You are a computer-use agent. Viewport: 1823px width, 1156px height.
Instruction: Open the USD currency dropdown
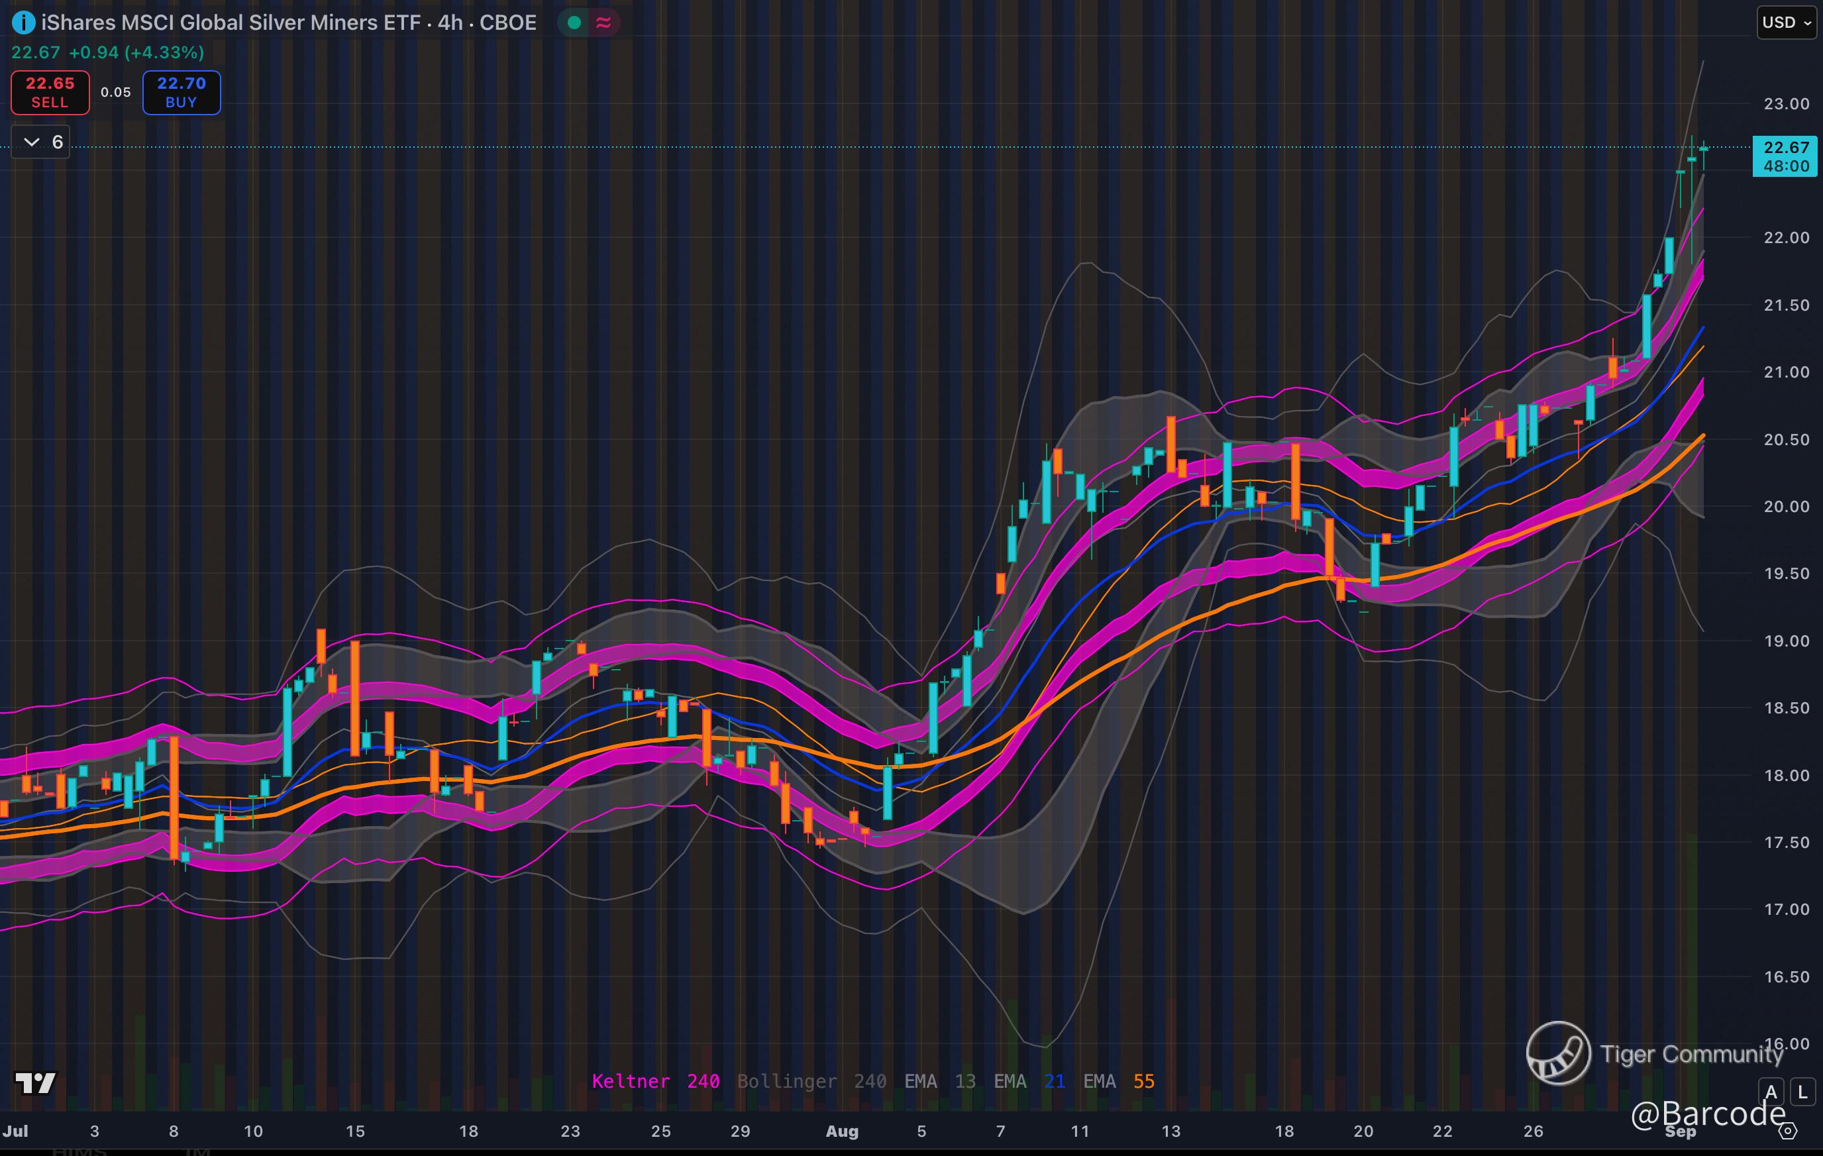(x=1786, y=23)
